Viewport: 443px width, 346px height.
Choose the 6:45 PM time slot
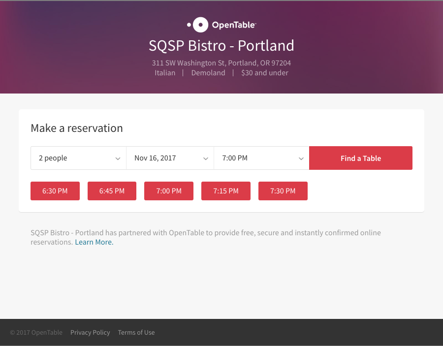(112, 191)
